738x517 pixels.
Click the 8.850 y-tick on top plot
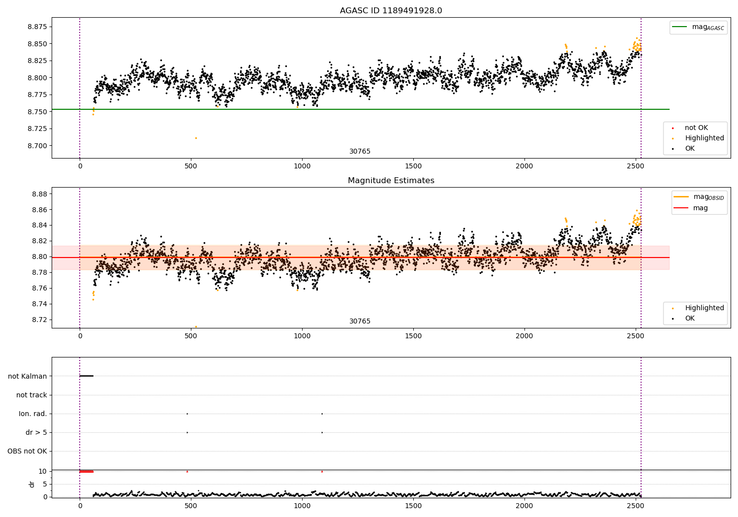(37, 44)
